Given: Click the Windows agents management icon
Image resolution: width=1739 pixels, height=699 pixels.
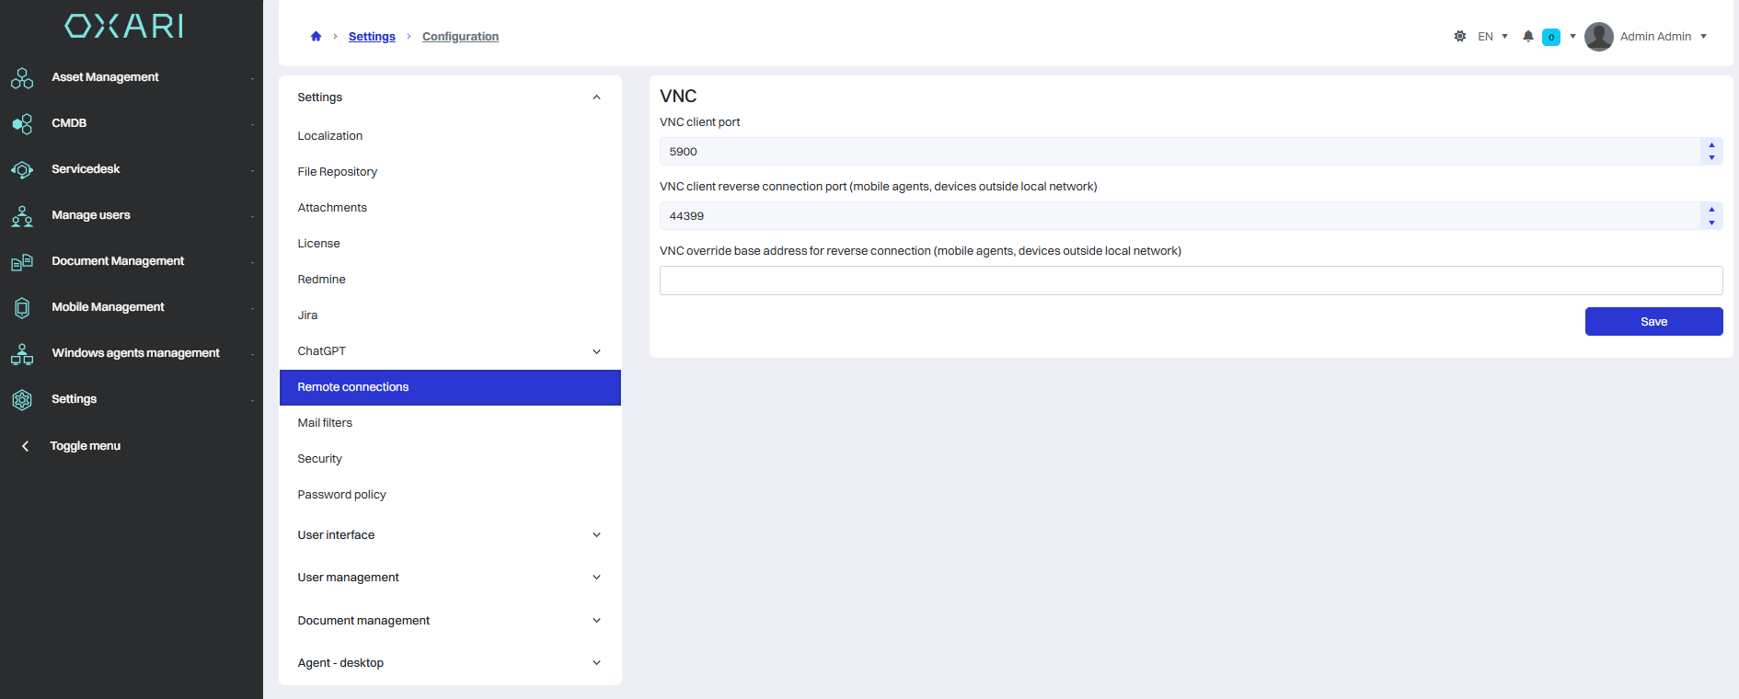Looking at the screenshot, I should 22,354.
